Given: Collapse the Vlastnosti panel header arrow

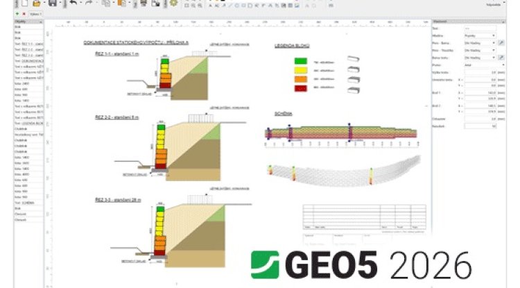Looking at the screenshot, I should coord(503,22).
